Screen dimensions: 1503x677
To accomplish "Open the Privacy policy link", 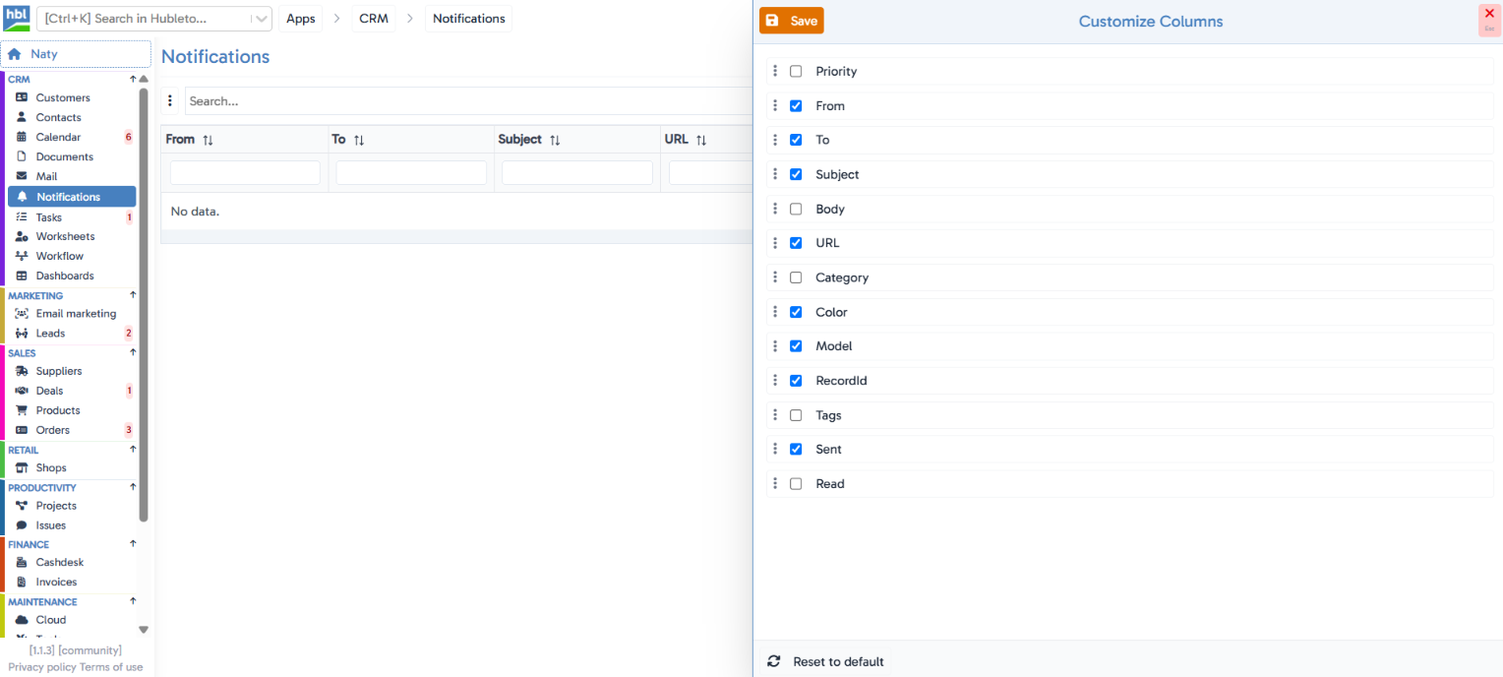I will pyautogui.click(x=42, y=667).
